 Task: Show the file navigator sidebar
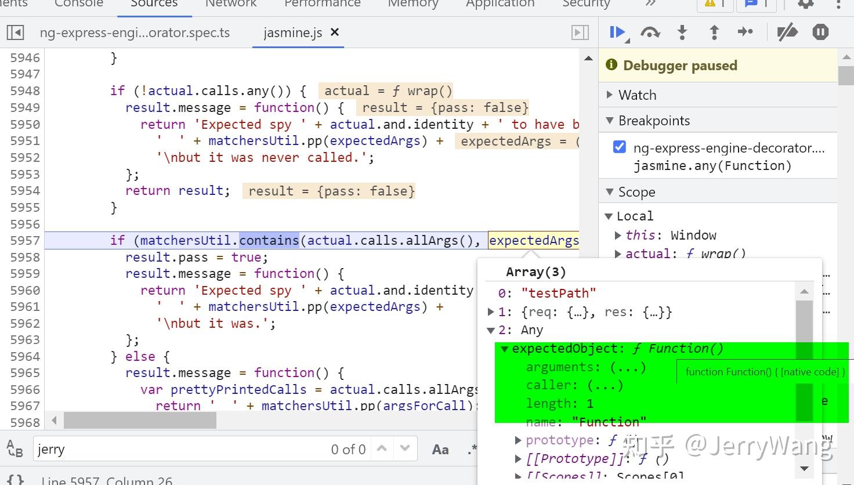point(16,32)
